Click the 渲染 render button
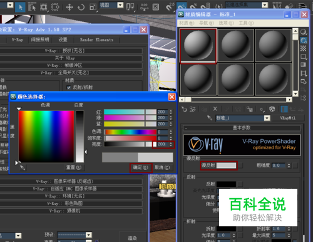 point(132,238)
